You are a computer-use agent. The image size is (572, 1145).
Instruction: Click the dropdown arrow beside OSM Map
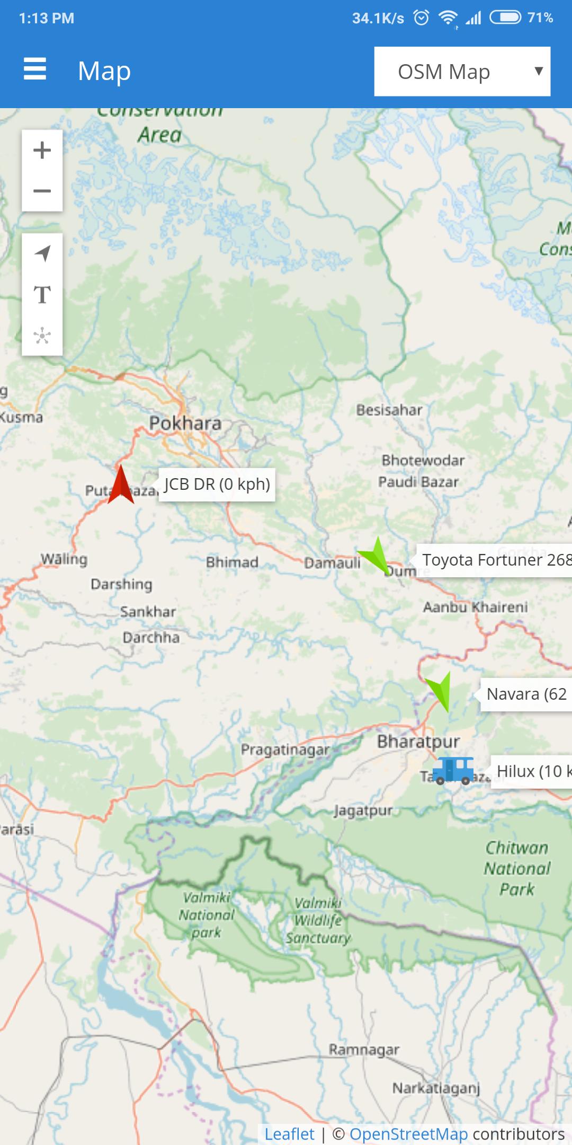(539, 71)
